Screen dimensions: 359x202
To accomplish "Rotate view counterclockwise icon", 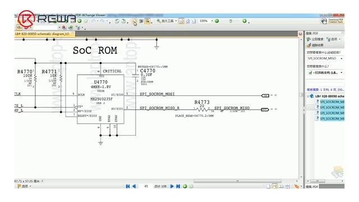I will 117,21.
